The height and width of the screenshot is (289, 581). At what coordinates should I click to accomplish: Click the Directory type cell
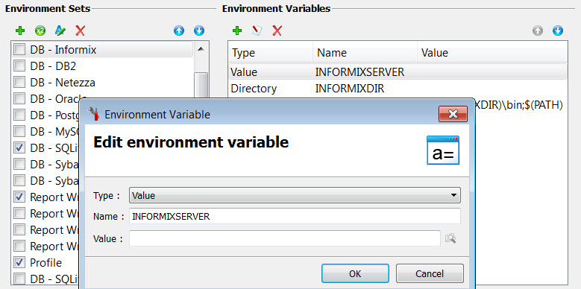tap(254, 89)
